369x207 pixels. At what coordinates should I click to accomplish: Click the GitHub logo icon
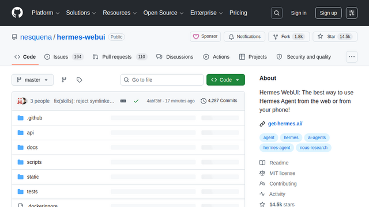point(17,13)
